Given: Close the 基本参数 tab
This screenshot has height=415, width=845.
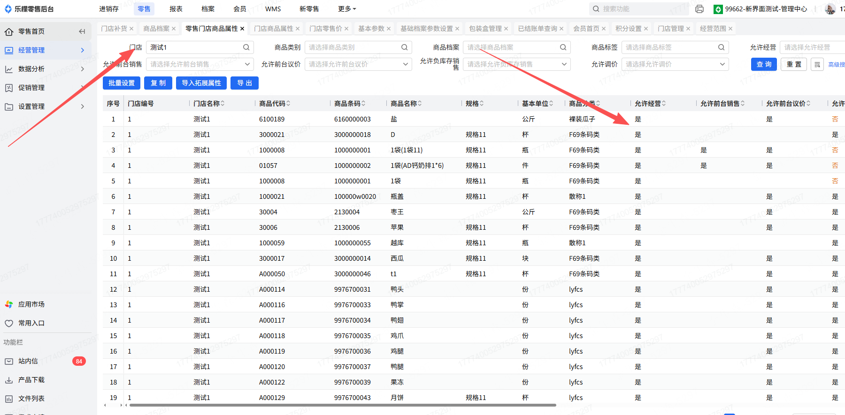Looking at the screenshot, I should tap(389, 29).
